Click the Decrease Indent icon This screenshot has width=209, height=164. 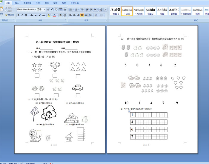coord(87,10)
